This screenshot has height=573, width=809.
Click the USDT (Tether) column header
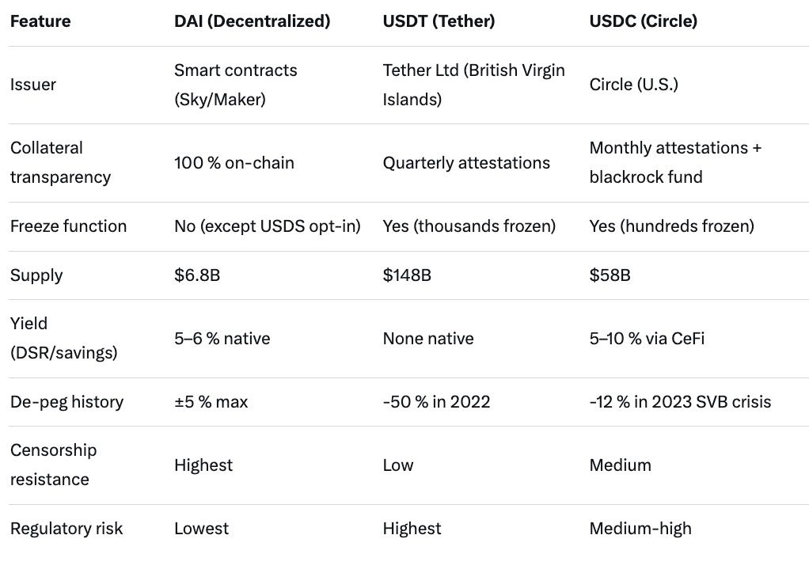[439, 21]
